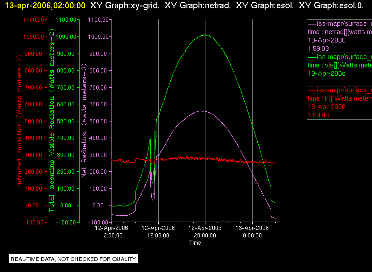Click the yellow timestamp 13-apr-2006,02:00:00

coord(45,6)
